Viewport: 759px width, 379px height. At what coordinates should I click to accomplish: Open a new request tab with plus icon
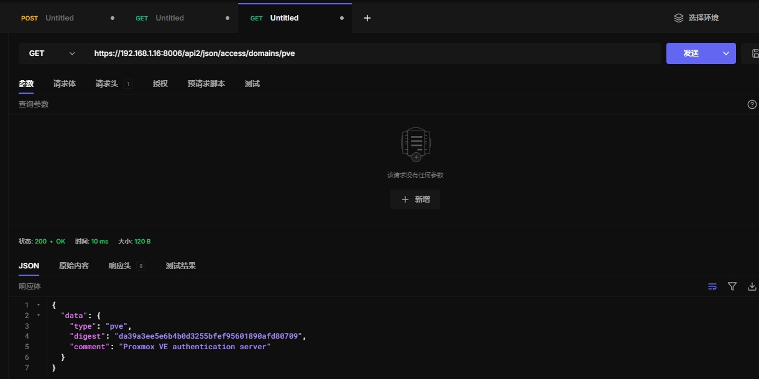pyautogui.click(x=367, y=18)
